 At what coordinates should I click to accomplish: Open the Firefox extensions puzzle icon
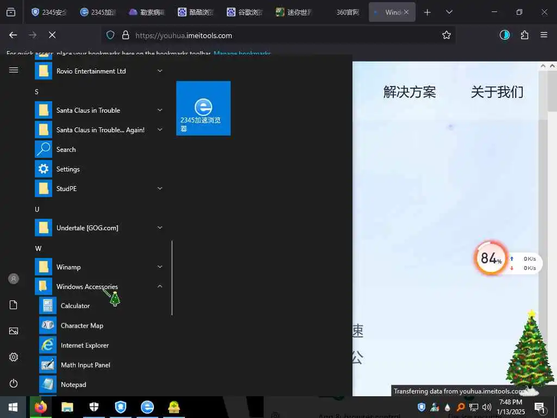[524, 35]
